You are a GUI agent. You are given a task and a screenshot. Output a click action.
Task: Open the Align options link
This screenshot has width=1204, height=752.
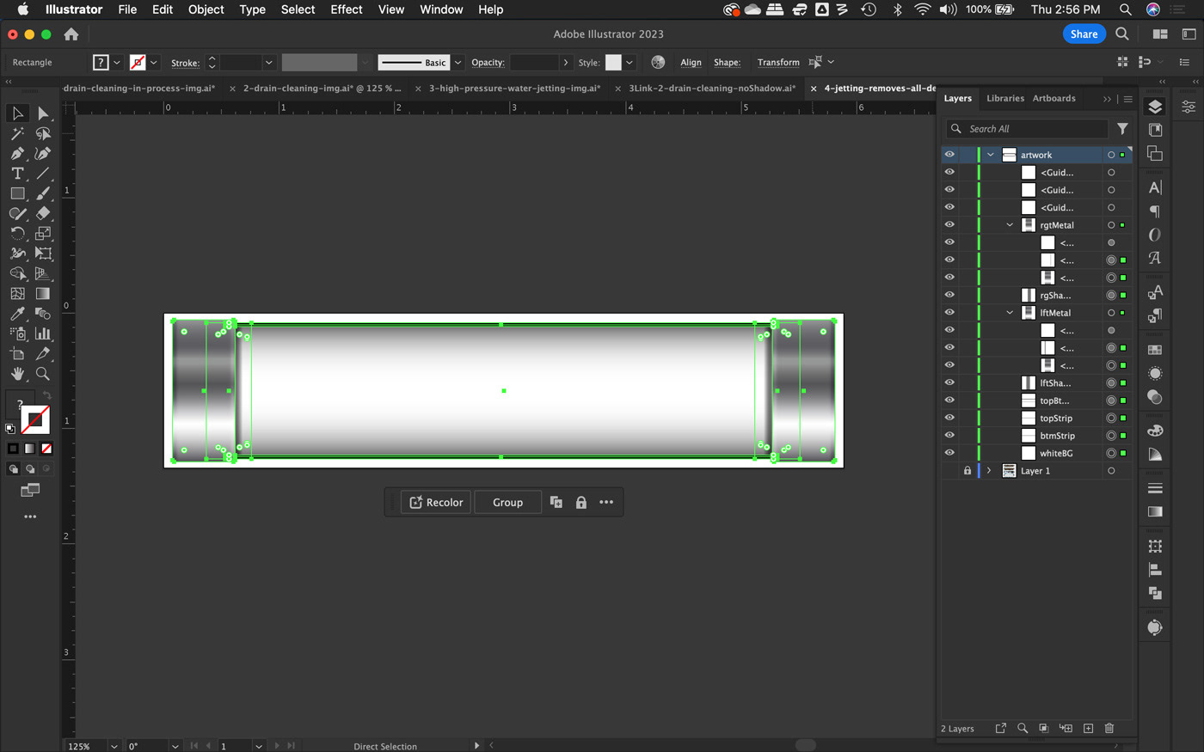[x=691, y=62]
